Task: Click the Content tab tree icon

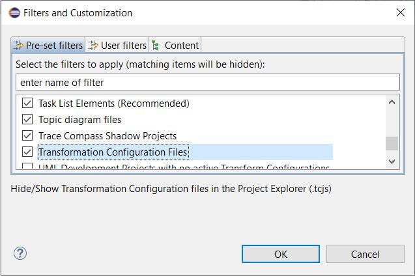Action: 156,45
